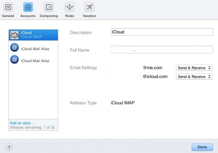218x153 pixels.
Task: Switch to the Vacation tab label
Action: (x=89, y=16)
